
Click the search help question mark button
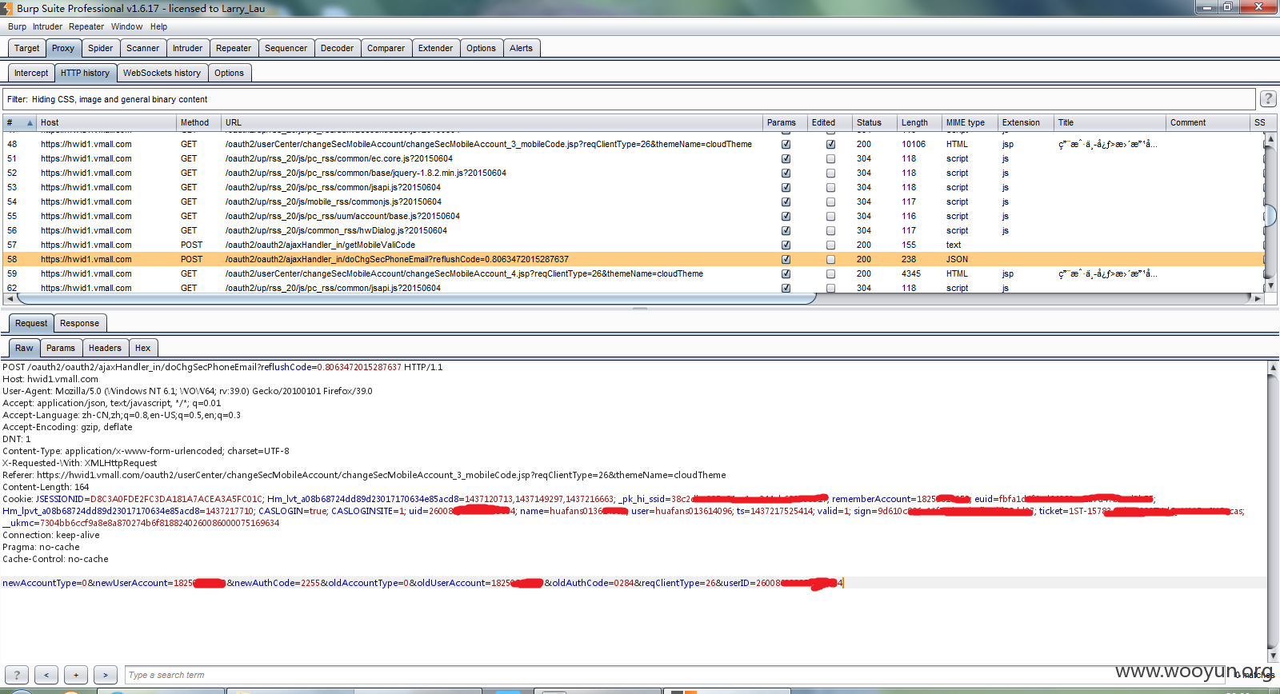point(17,675)
